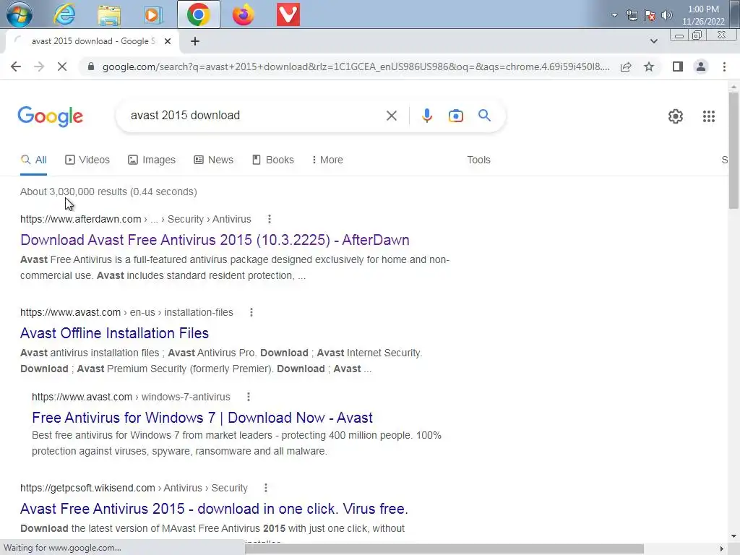Open Free Antivirus for Windows 7 link
Image resolution: width=740 pixels, height=555 pixels.
tap(202, 418)
